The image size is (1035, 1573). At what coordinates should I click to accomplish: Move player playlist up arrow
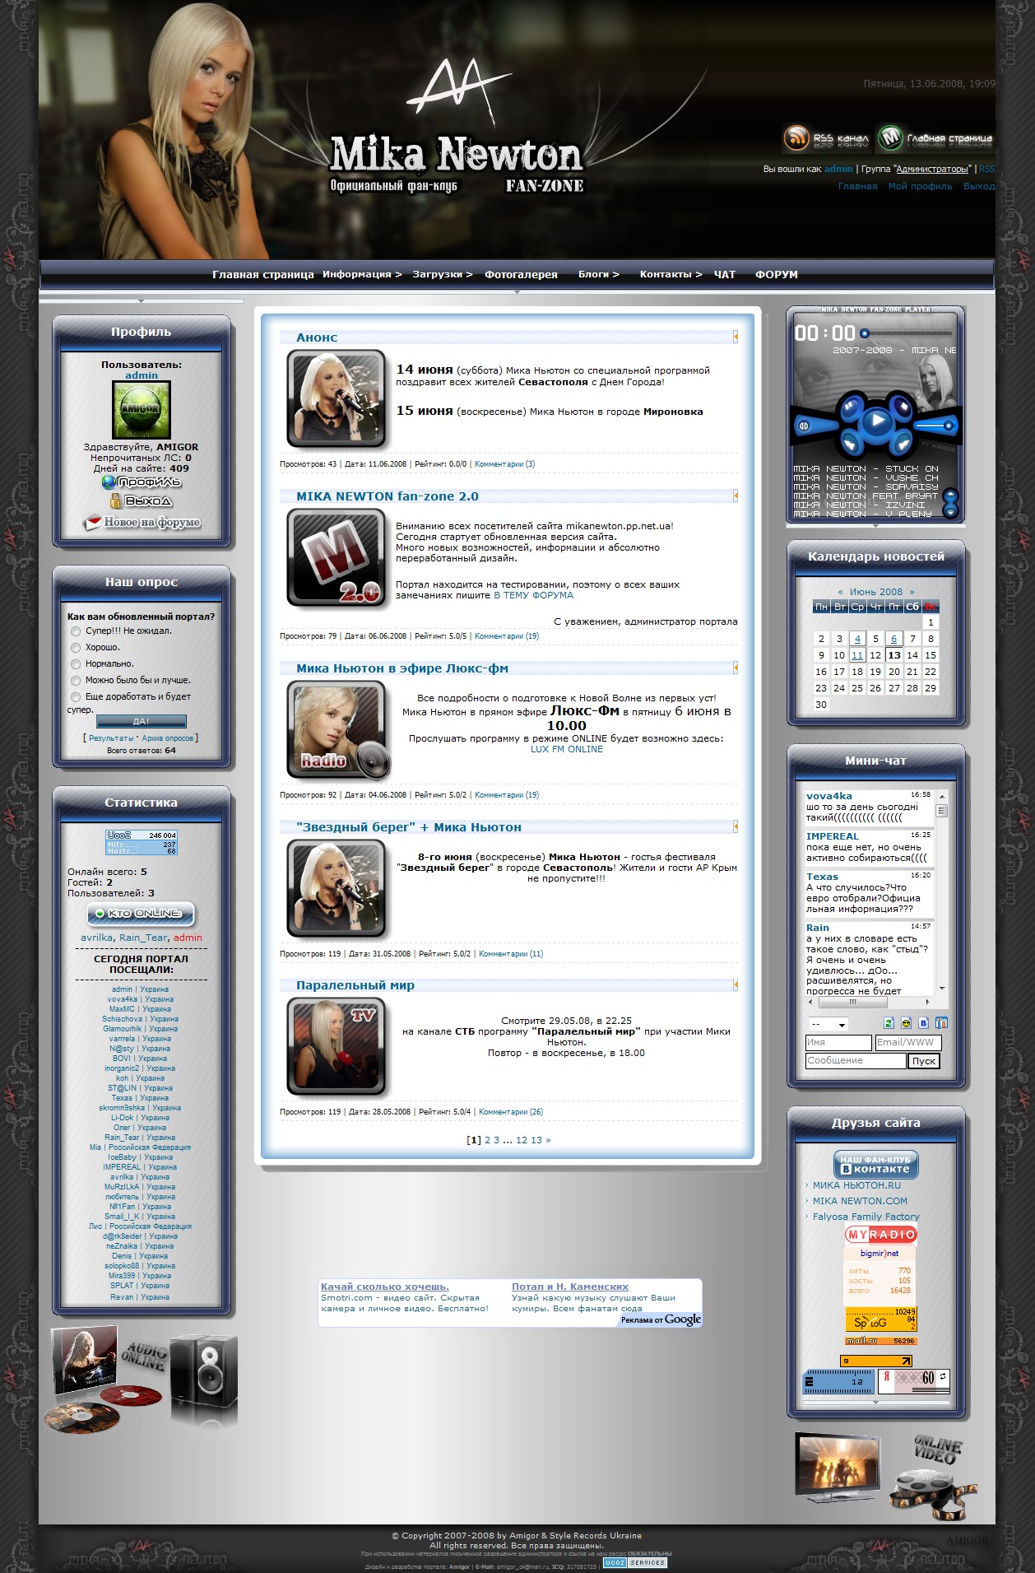pos(950,495)
